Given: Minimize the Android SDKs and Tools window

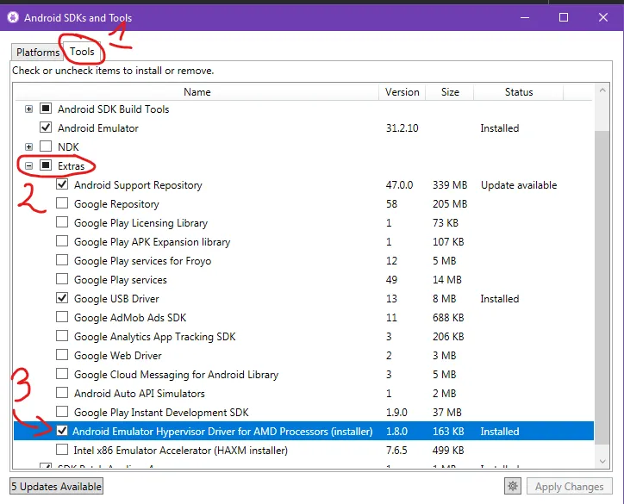Looking at the screenshot, I should point(525,17).
